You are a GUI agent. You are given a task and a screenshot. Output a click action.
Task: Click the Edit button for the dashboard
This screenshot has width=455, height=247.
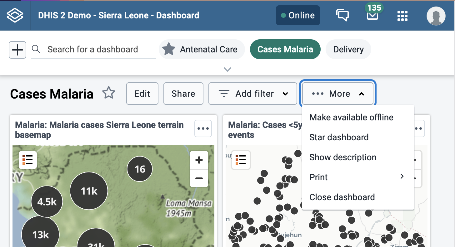click(142, 93)
